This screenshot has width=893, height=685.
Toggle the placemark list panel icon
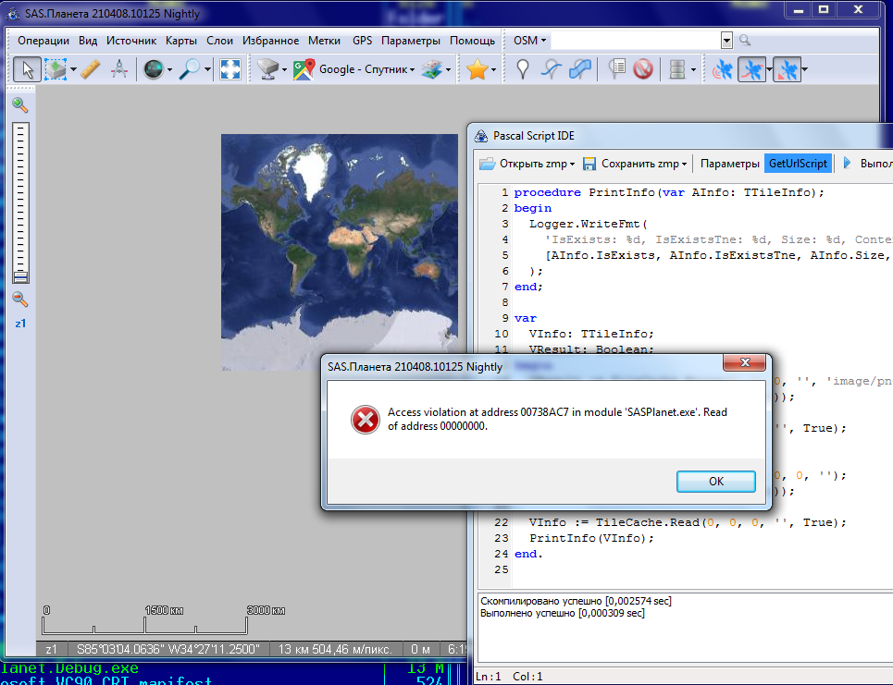coord(616,69)
